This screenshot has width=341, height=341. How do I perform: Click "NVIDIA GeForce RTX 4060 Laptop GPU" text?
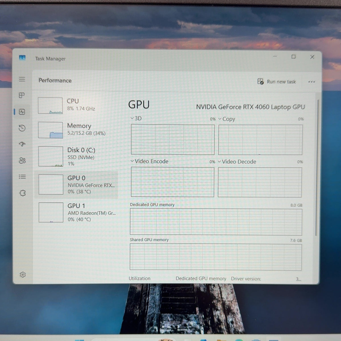[x=250, y=107]
